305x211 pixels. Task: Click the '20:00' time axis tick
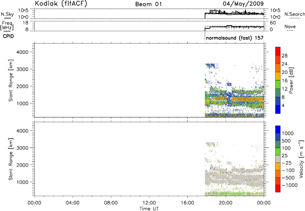tap(226, 203)
